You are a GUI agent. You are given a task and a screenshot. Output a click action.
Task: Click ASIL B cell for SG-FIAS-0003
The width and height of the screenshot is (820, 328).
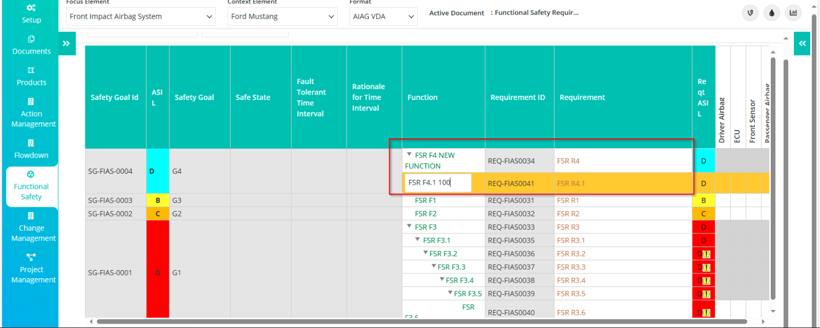click(x=157, y=201)
